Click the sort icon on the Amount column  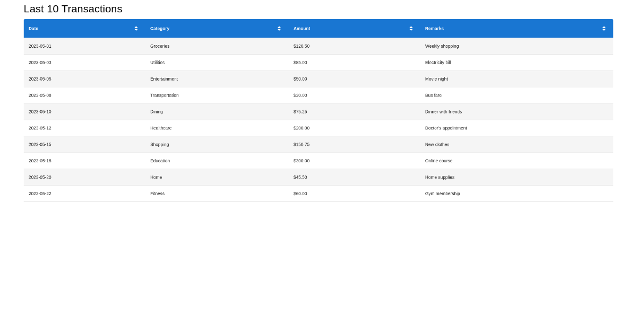(410, 28)
